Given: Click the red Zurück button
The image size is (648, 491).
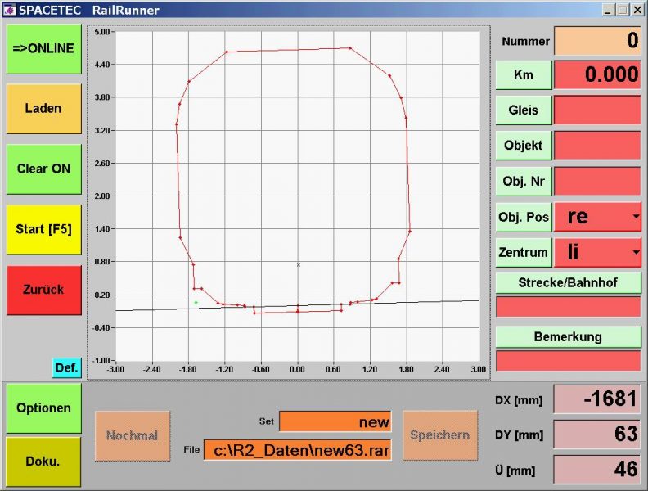Looking at the screenshot, I should (43, 290).
